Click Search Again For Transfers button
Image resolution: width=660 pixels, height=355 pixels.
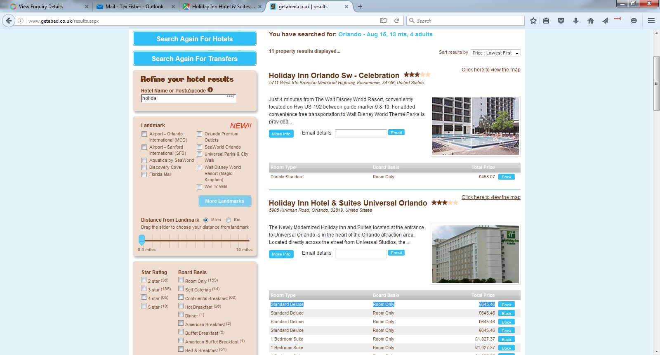click(195, 59)
